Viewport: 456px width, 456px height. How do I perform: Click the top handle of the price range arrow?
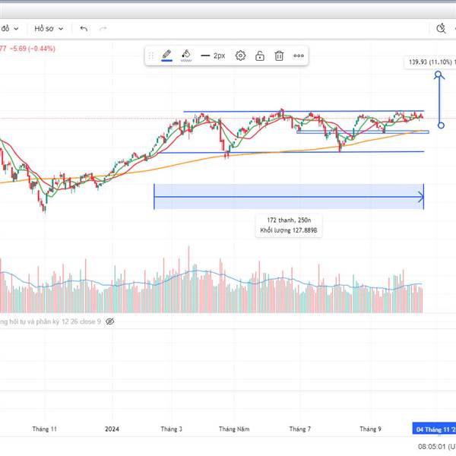439,74
